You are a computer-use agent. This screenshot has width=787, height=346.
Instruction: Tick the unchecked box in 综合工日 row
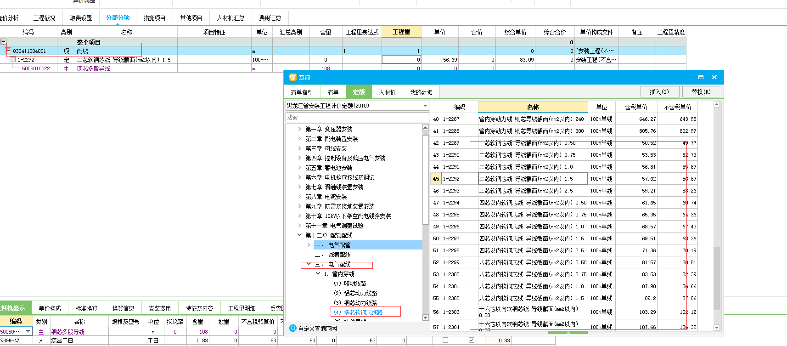coord(445,340)
